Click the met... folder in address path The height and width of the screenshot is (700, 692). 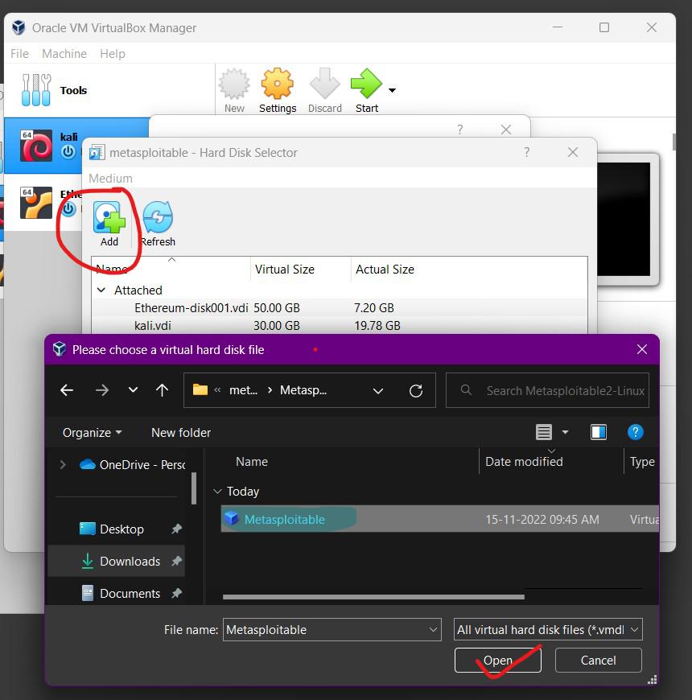pyautogui.click(x=243, y=390)
